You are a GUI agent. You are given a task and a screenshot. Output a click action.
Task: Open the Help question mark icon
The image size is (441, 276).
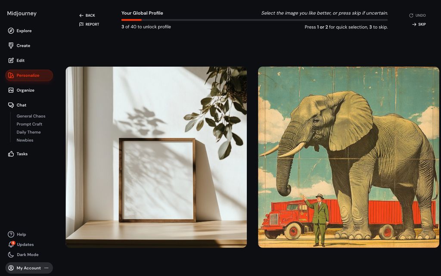coord(11,234)
